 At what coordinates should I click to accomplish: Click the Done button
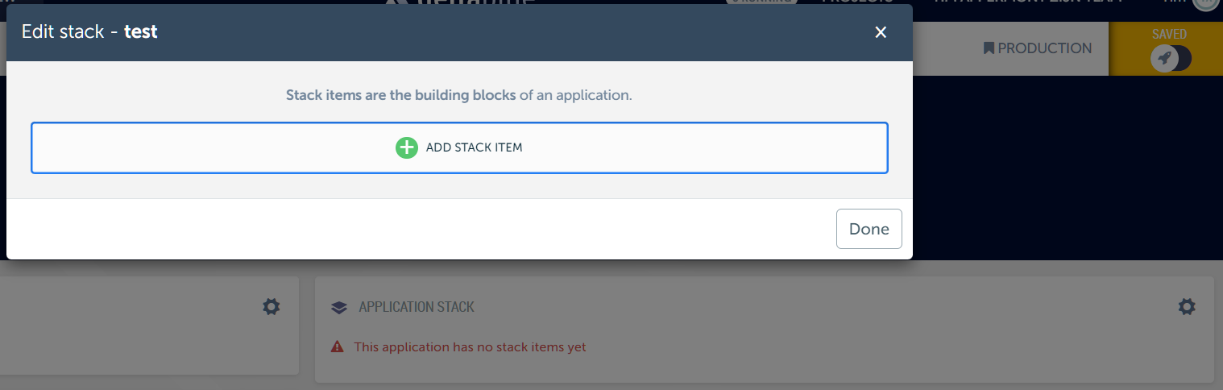tap(869, 229)
